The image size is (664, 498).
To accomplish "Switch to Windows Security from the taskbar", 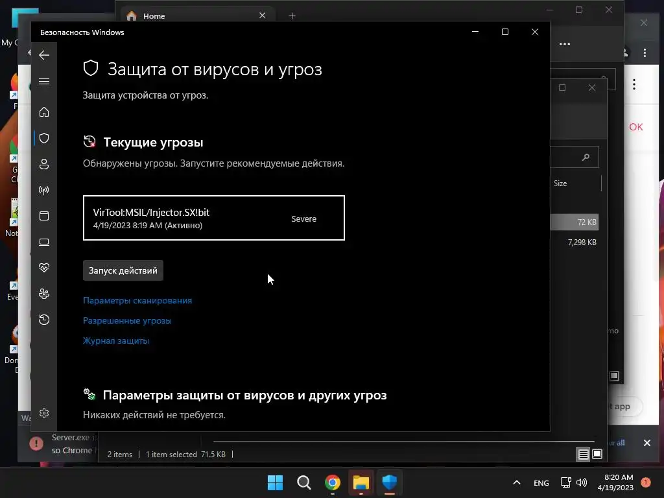I will pos(390,482).
